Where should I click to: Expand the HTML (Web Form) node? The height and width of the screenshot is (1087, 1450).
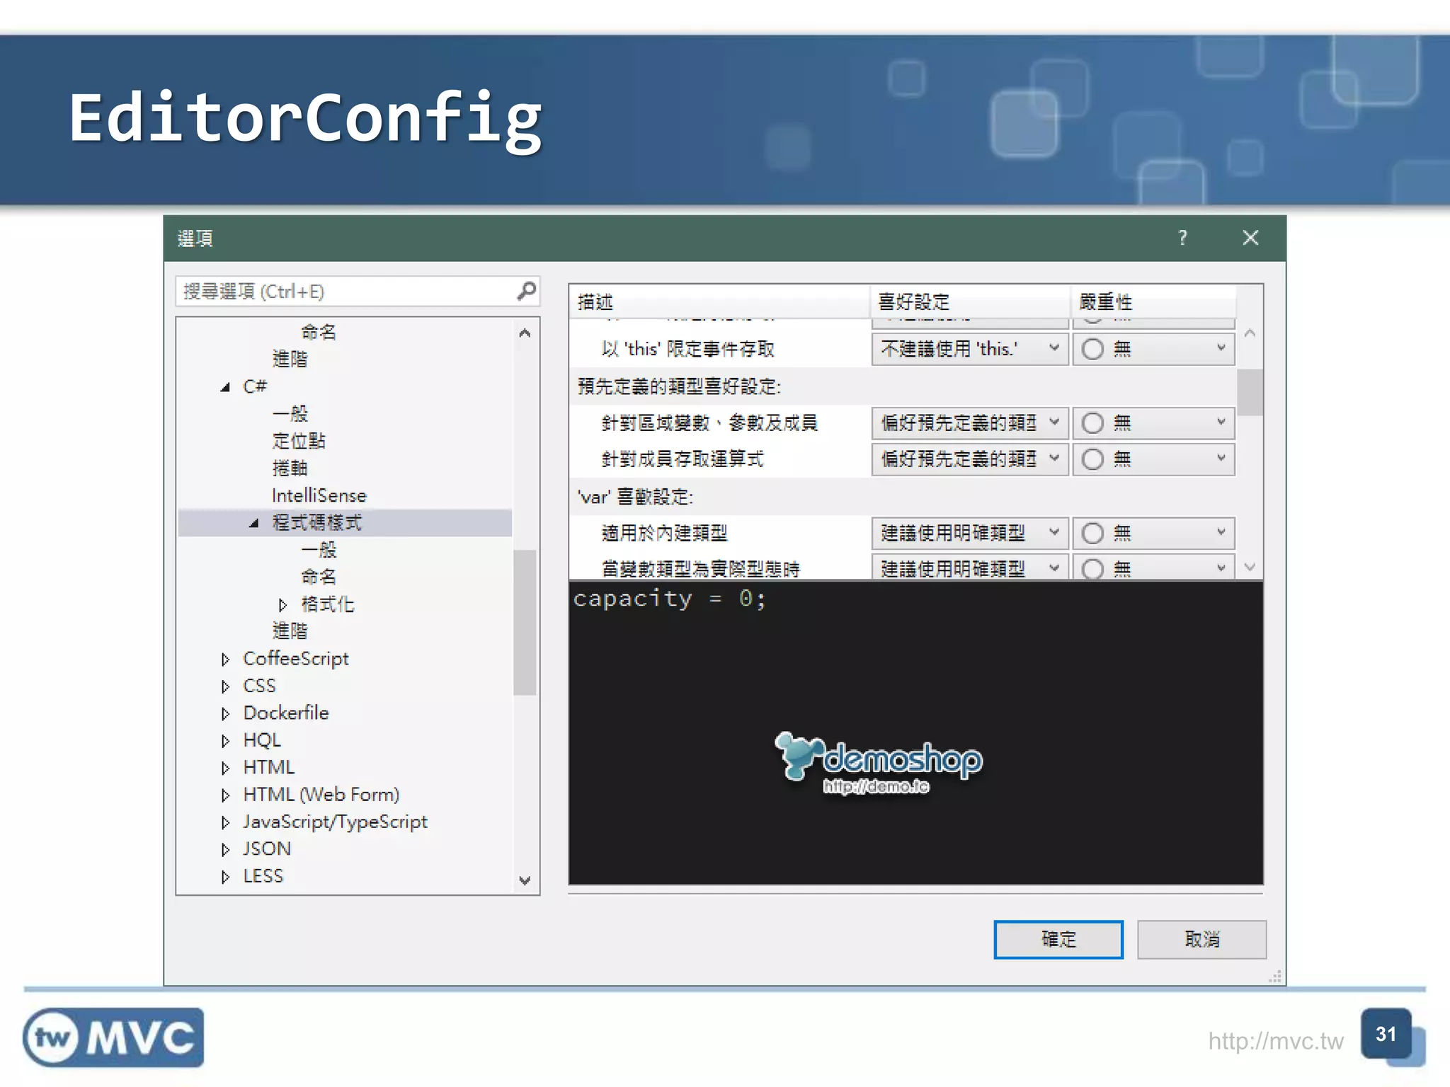(225, 795)
